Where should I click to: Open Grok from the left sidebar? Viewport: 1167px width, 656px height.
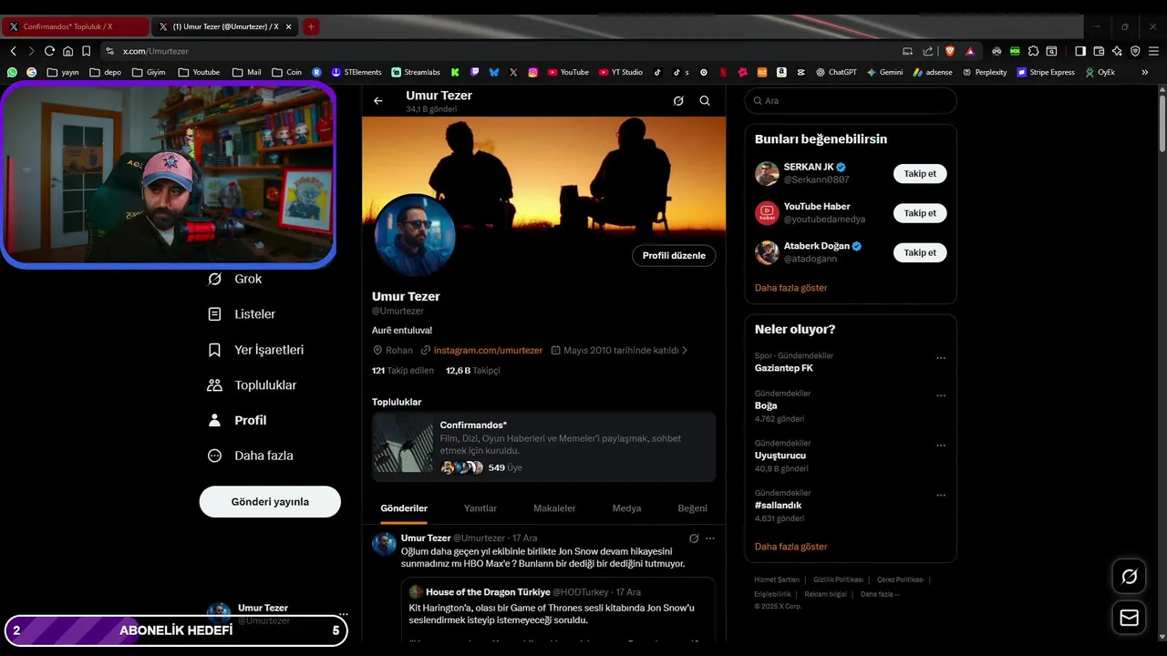coord(234,279)
